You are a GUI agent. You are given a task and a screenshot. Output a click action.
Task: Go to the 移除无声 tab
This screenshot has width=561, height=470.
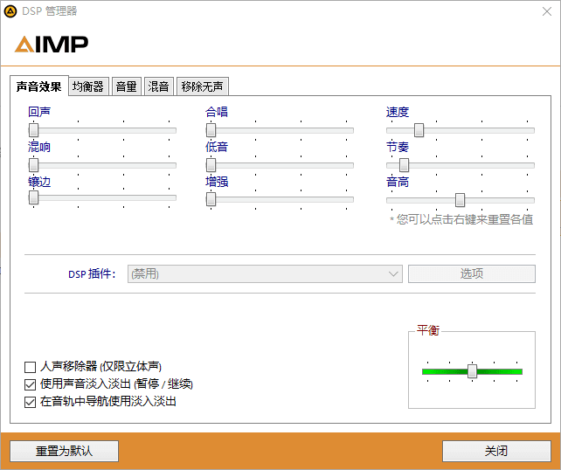[x=202, y=86]
